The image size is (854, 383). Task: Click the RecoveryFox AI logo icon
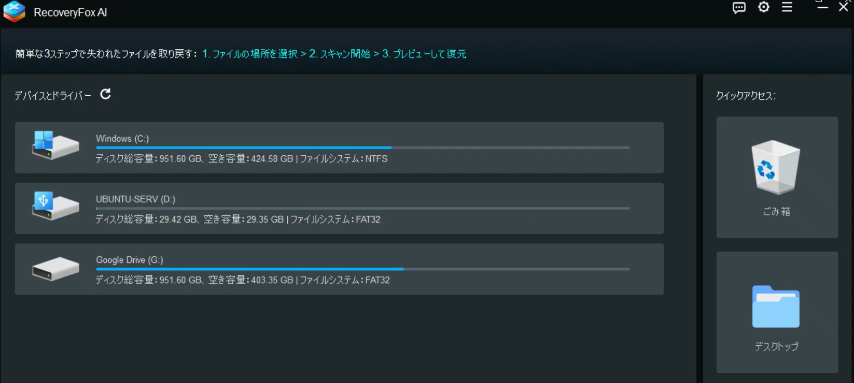pyautogui.click(x=14, y=12)
